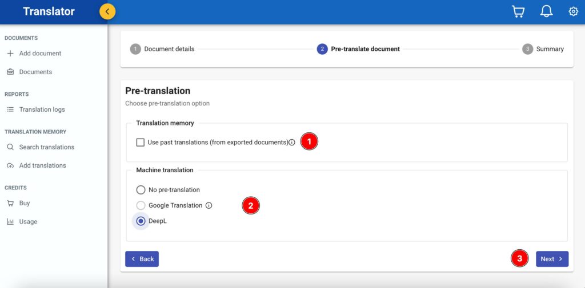This screenshot has width=585, height=288.
Task: Click info icon beside past translations
Action: (x=292, y=143)
